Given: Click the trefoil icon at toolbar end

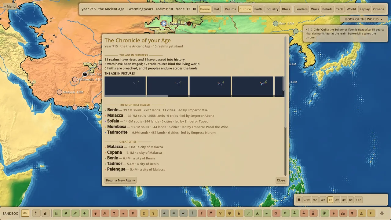Looking at the screenshot, I should 382,213.
